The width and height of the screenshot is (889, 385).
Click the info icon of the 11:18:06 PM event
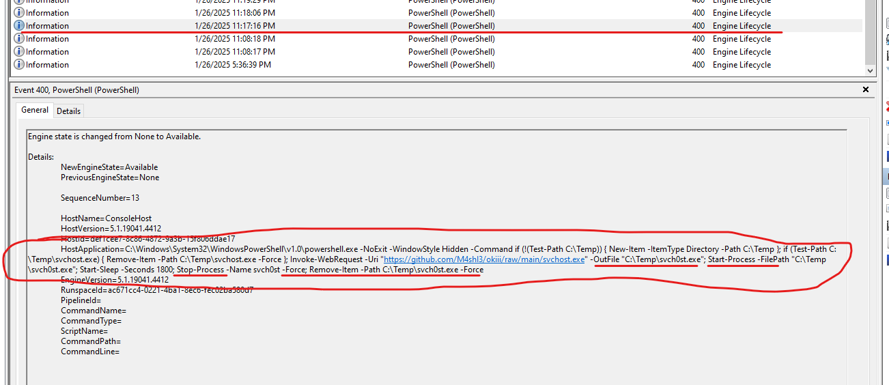20,13
